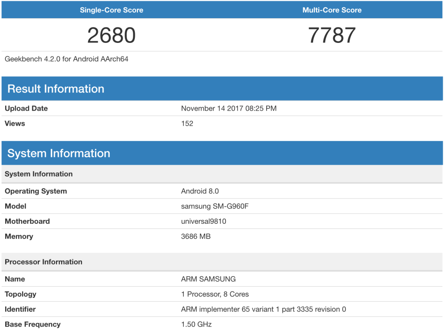The width and height of the screenshot is (444, 333).
Task: Select the single-core score value 2680
Action: (111, 36)
